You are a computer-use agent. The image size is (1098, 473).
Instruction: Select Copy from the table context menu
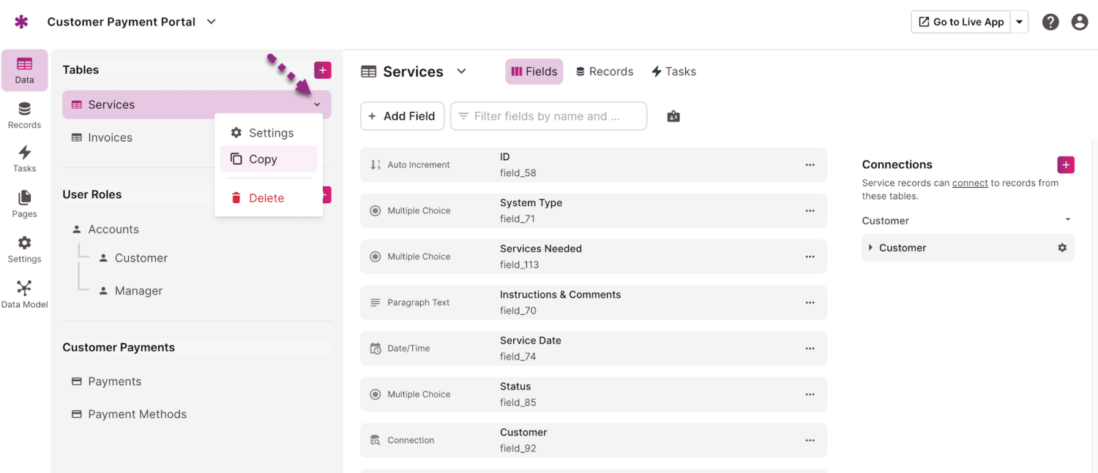263,159
